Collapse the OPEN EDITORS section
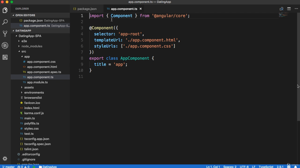300x168 pixels. [x=25, y=15]
